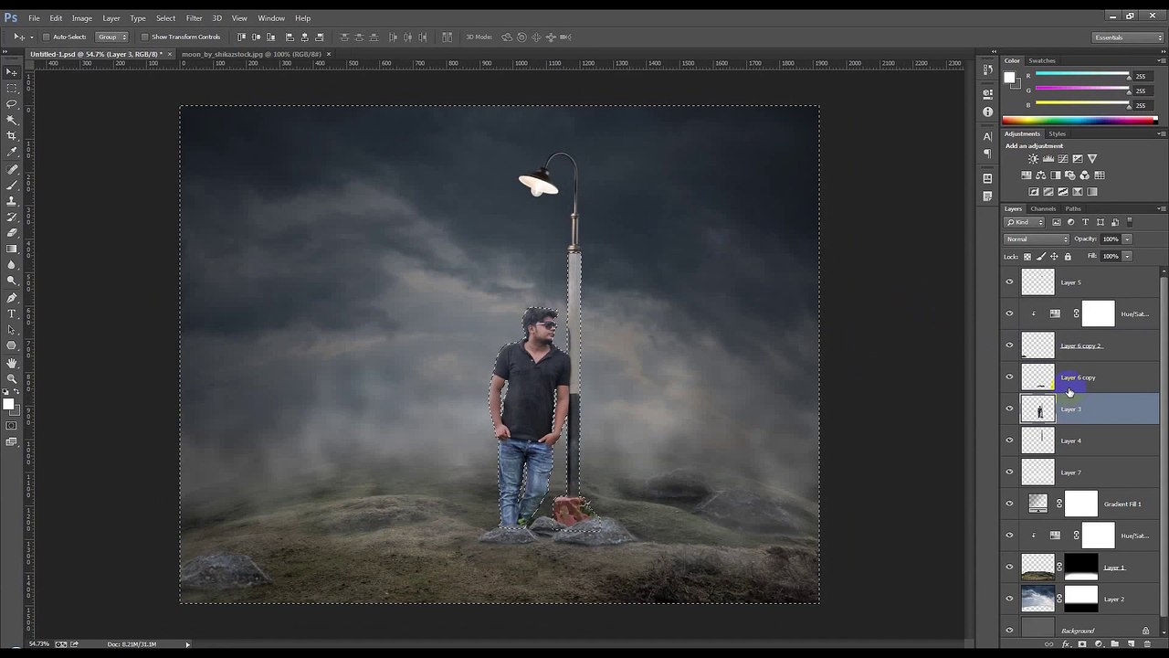
Task: Select the Gradient tool
Action: point(11,249)
